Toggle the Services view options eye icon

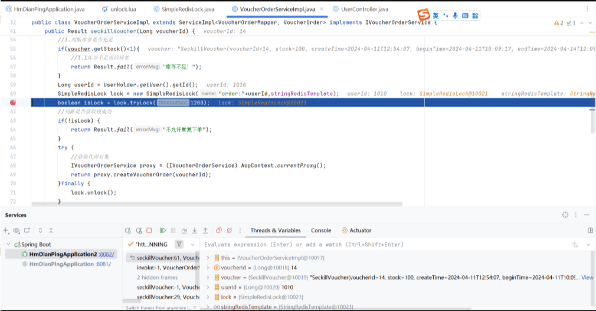(17, 230)
